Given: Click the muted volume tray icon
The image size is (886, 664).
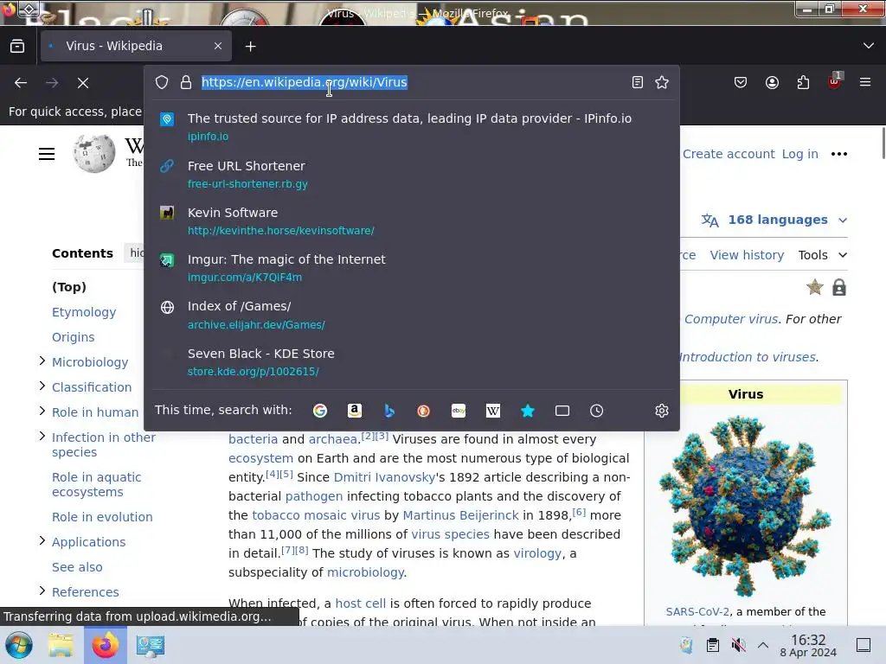Looking at the screenshot, I should click(738, 645).
